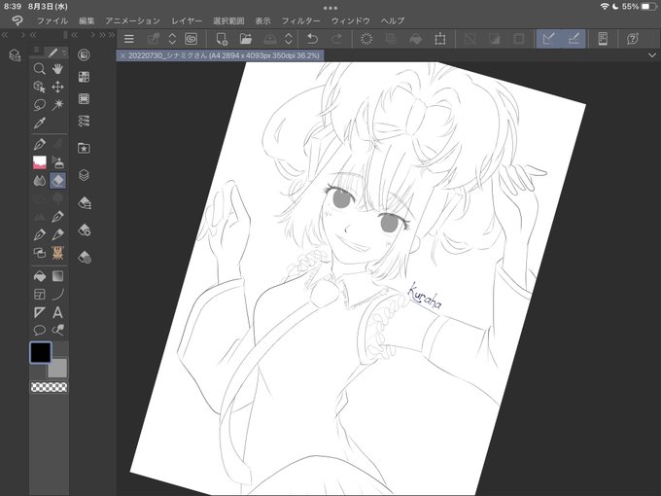Select the Operation object tool

(39, 87)
